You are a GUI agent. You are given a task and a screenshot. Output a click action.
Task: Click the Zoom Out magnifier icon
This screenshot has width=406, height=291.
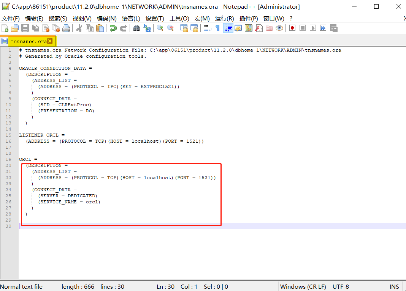click(170, 28)
